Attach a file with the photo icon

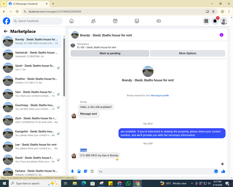[x=79, y=172]
